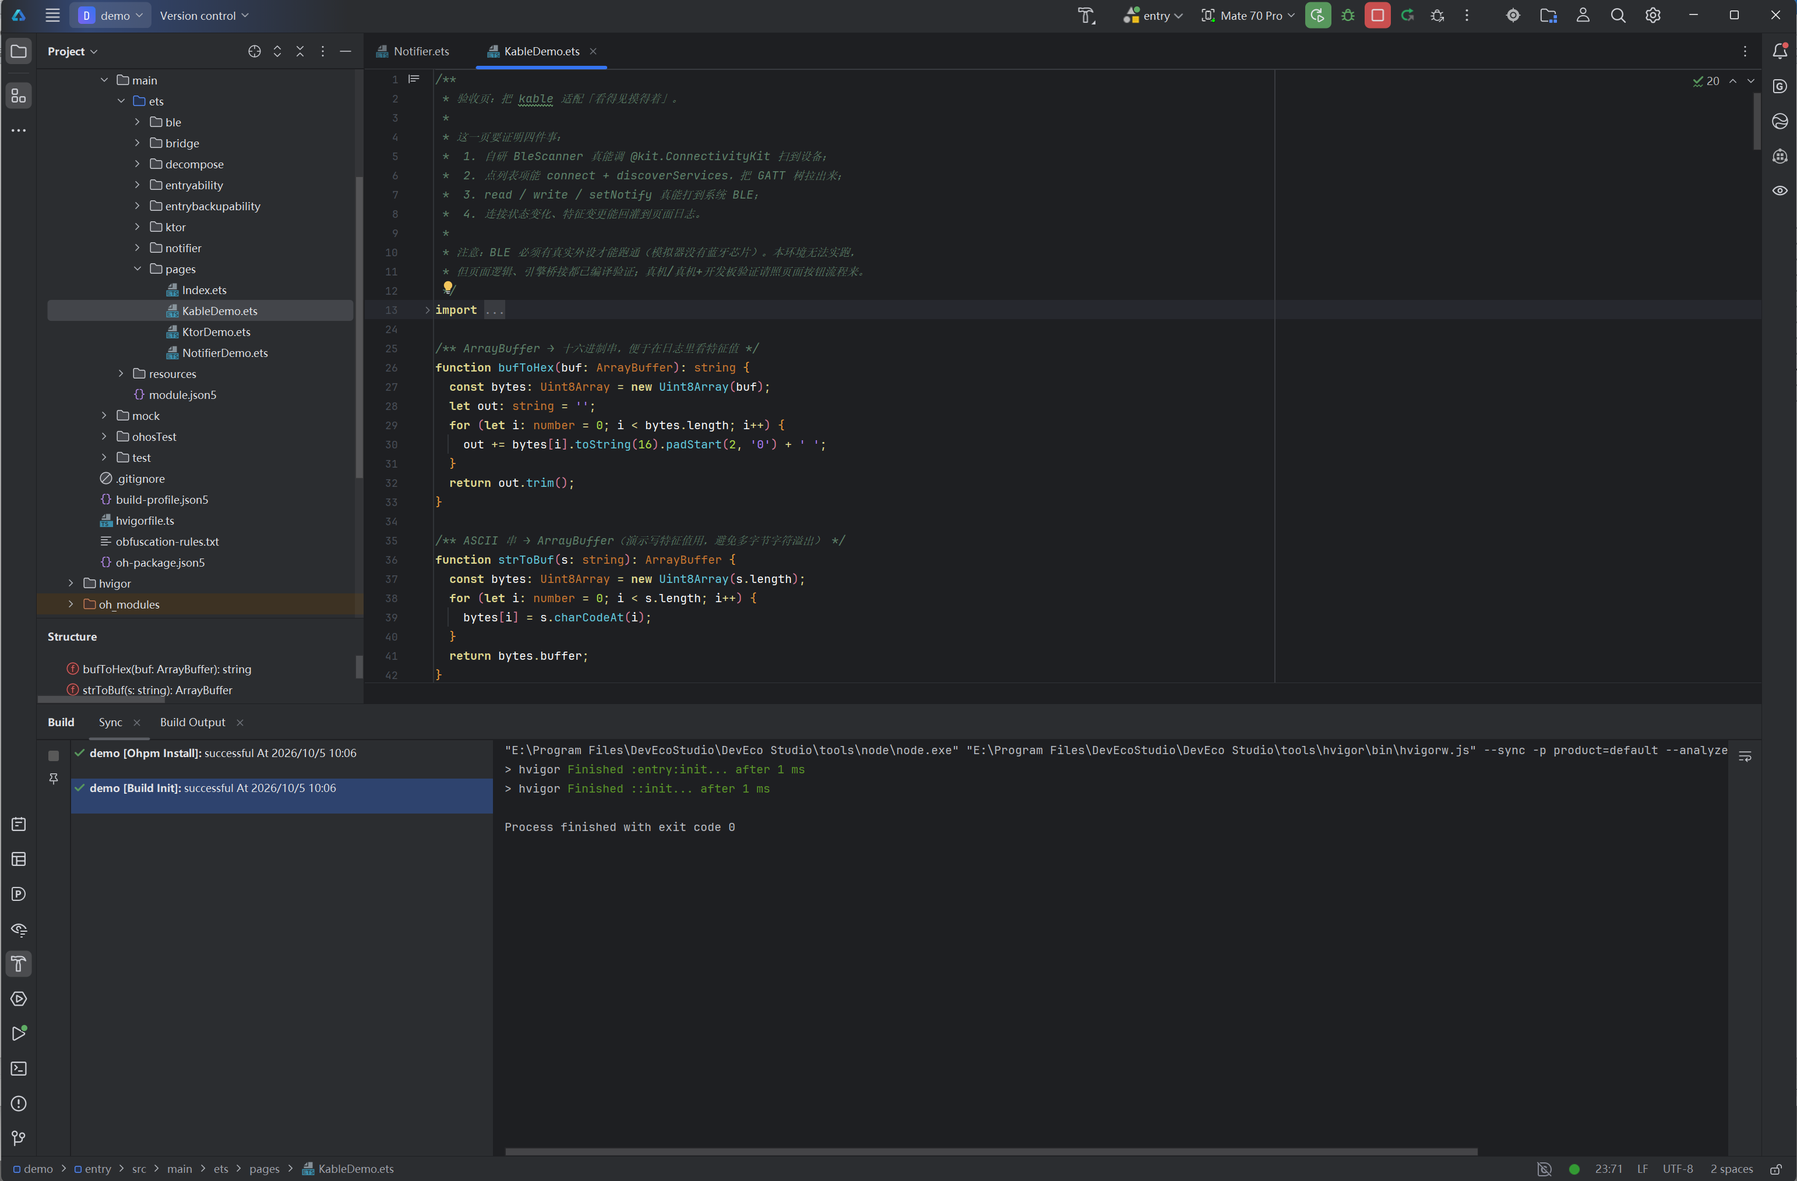Screen dimensions: 1797x1181
Task: Click the green Run entry button
Action: (1317, 15)
